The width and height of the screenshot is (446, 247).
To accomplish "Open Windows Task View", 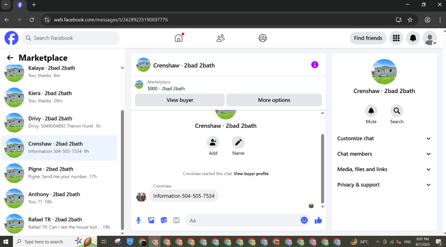I will [104, 242].
